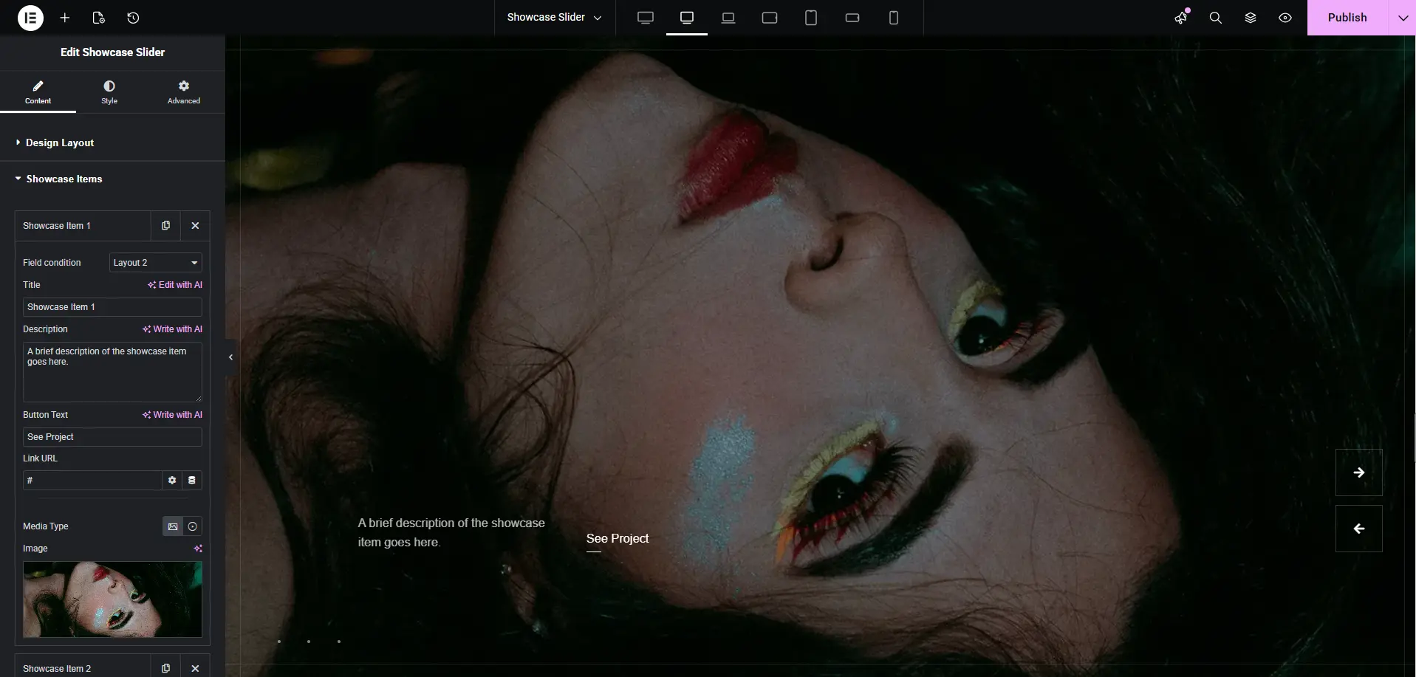Use Write with AI for the Description

click(172, 329)
